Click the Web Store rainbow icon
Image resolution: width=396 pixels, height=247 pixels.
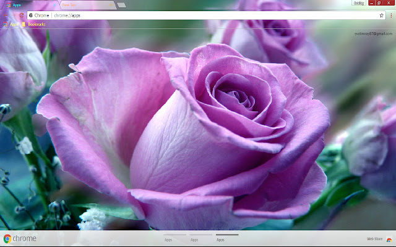389,240
